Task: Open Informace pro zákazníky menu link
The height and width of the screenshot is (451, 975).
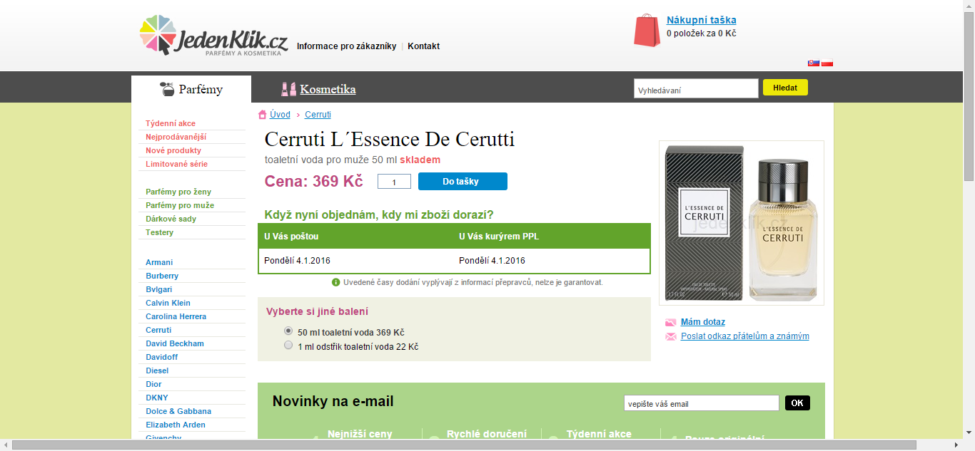Action: tap(346, 46)
